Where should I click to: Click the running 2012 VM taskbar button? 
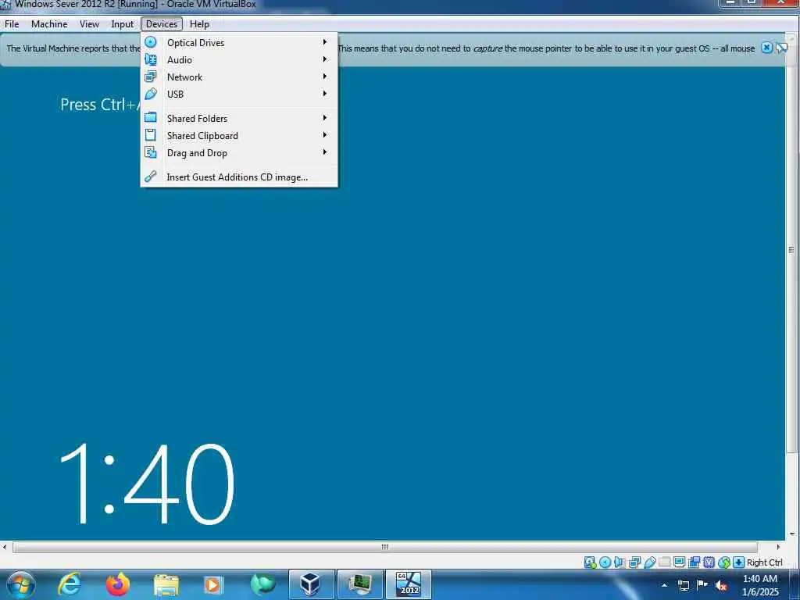409,584
